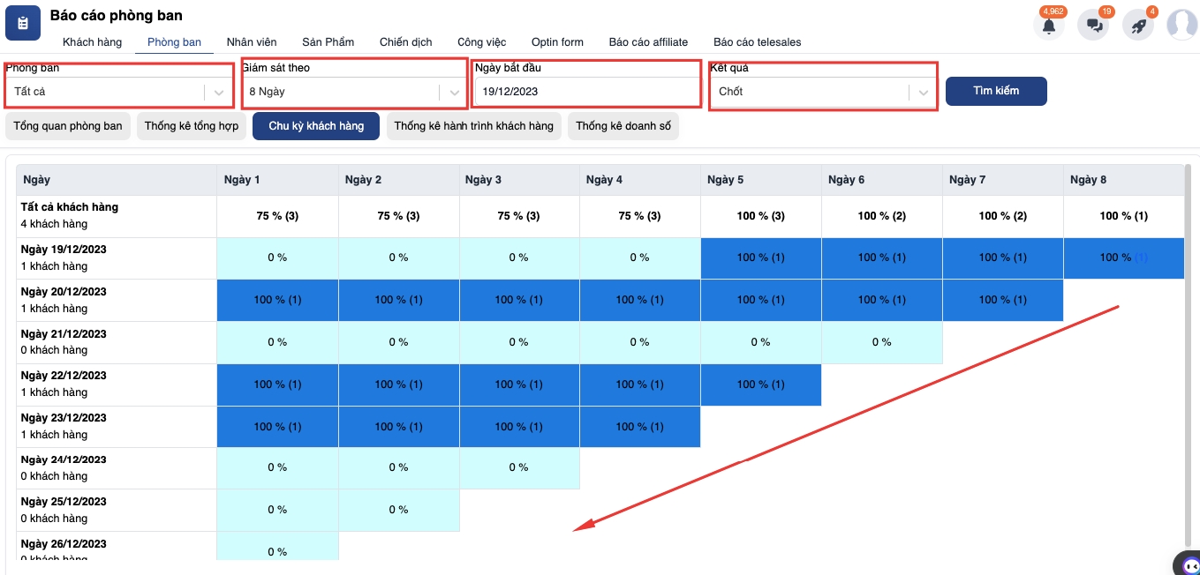
Task: Switch to the Khách hàng tab
Action: [92, 42]
